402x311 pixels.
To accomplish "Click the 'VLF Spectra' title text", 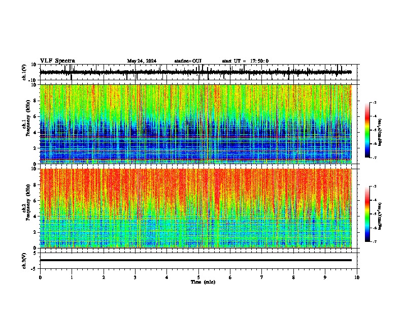I will [57, 61].
